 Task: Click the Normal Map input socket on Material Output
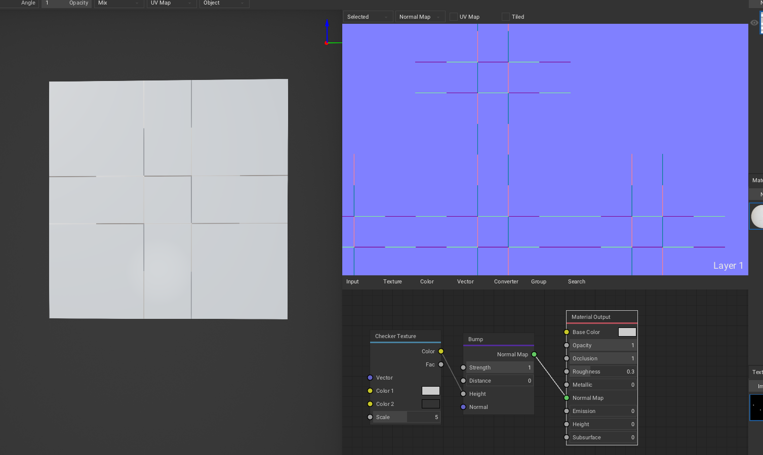pyautogui.click(x=566, y=398)
